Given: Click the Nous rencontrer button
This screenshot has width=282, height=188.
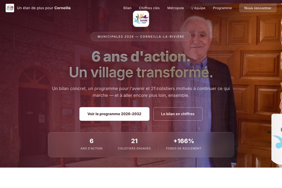Looking at the screenshot, I should point(258,8).
